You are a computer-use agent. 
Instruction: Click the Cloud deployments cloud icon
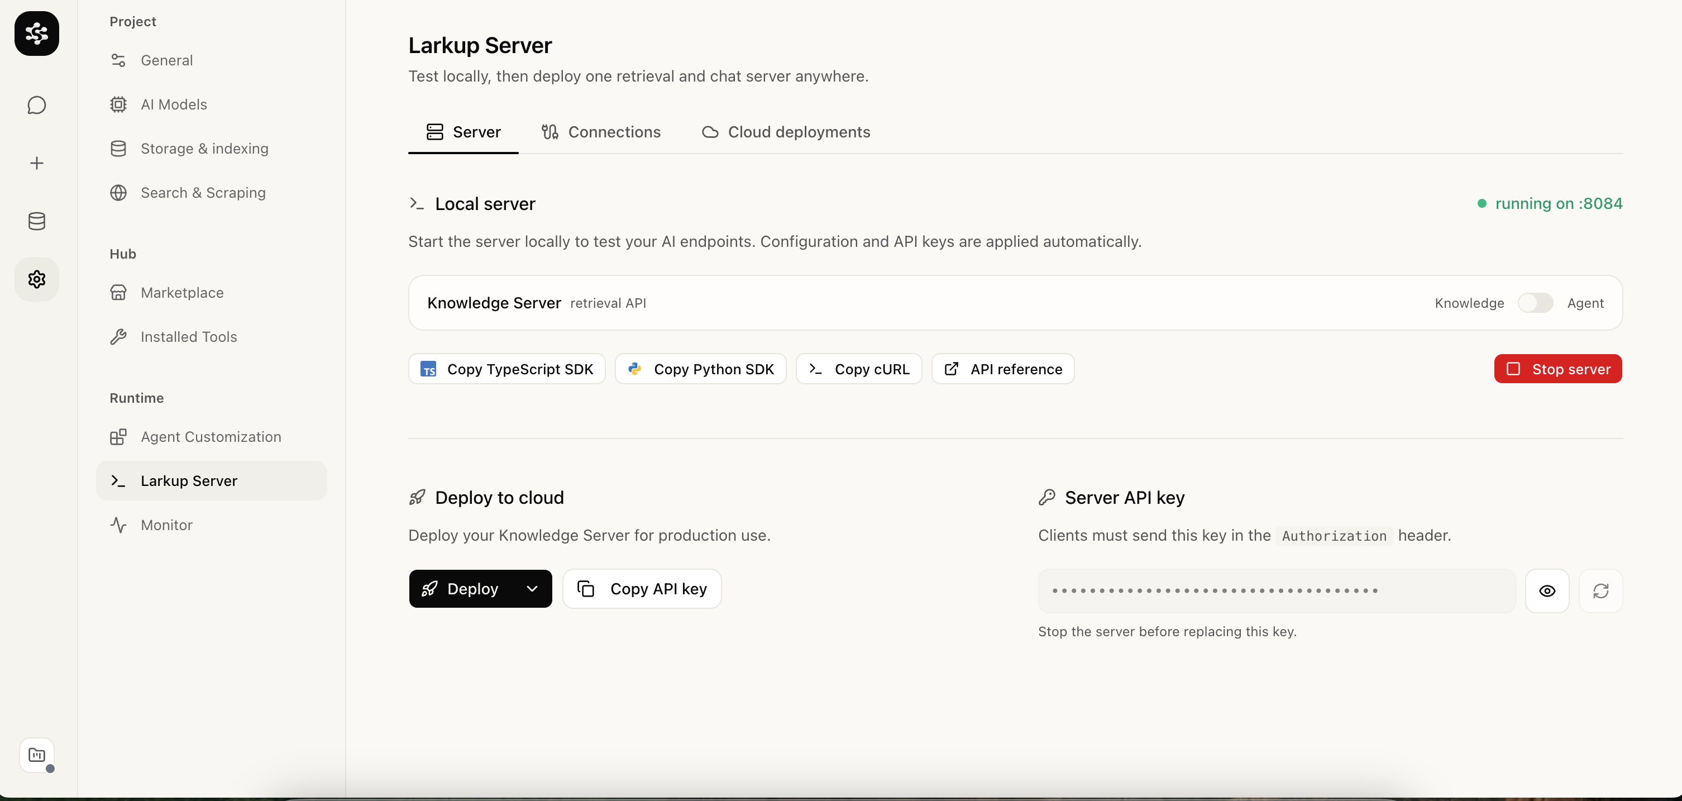[x=710, y=132]
